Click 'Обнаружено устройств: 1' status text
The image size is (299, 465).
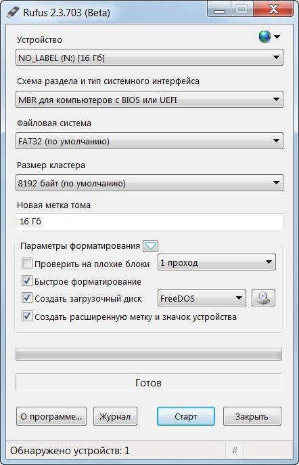click(70, 451)
